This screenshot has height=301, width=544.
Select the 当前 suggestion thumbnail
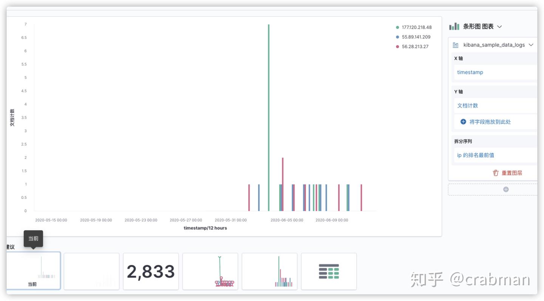(33, 270)
